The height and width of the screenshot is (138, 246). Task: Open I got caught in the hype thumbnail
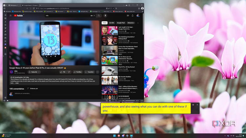point(110,30)
